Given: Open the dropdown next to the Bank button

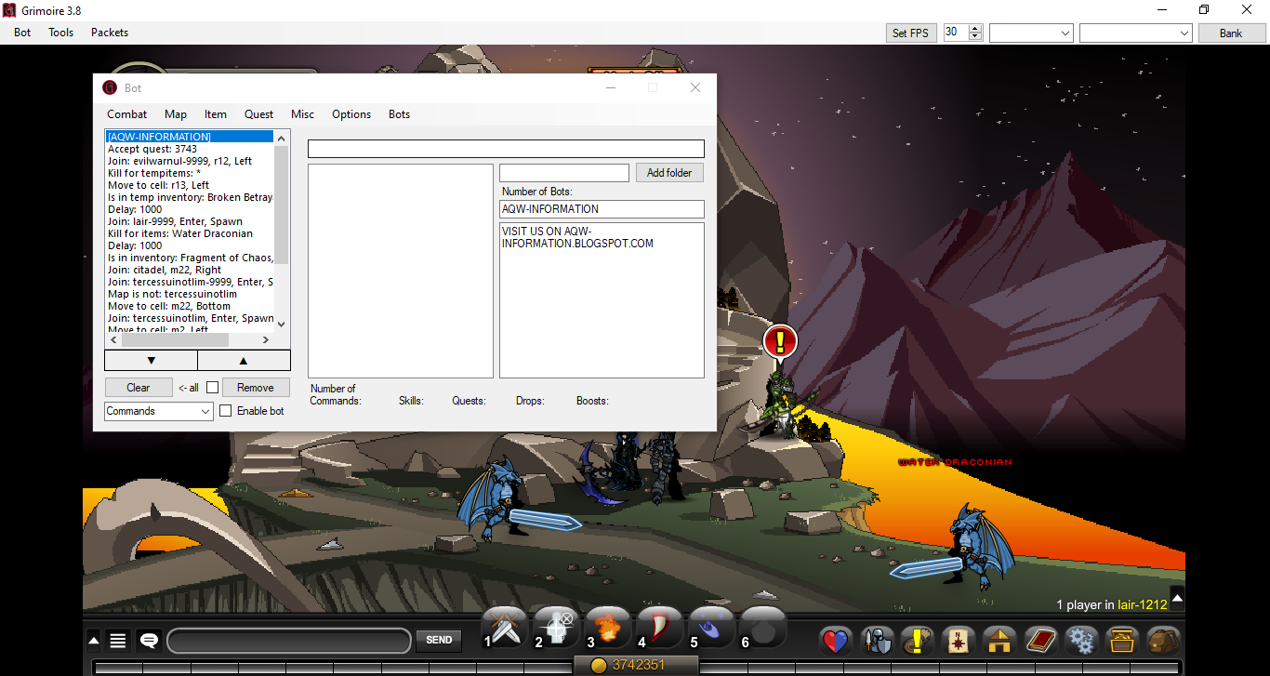Looking at the screenshot, I should (1135, 32).
